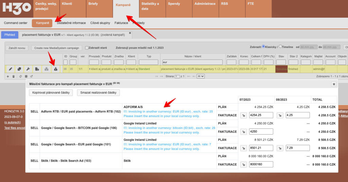
Task: Expand the 'klient agentury' tree arrow in Prvozadavatel column
Action: click(x=89, y=69)
